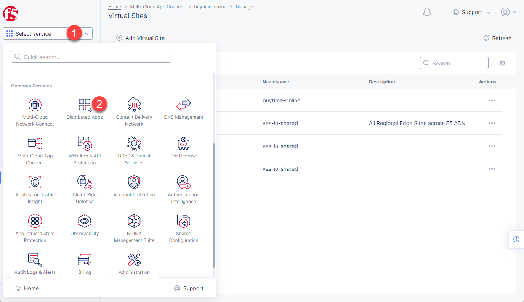Open Support from service menu footer
524x302 pixels.
click(x=189, y=288)
